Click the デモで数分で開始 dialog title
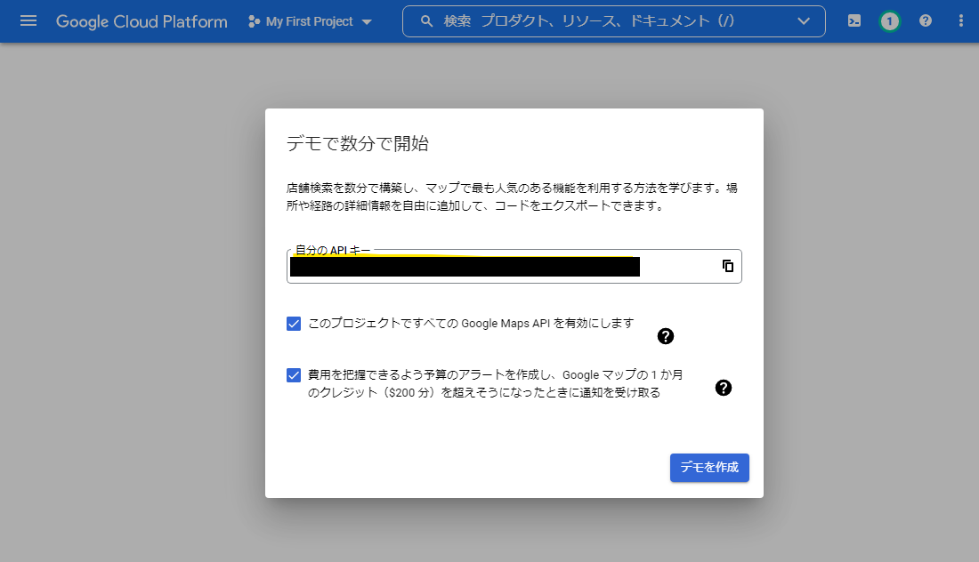Image resolution: width=979 pixels, height=562 pixels. click(x=357, y=143)
